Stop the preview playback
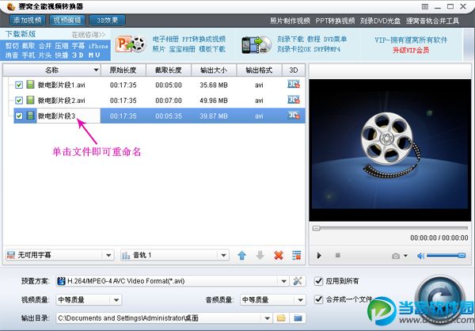Viewport: 475px width, 331px height. 338,256
